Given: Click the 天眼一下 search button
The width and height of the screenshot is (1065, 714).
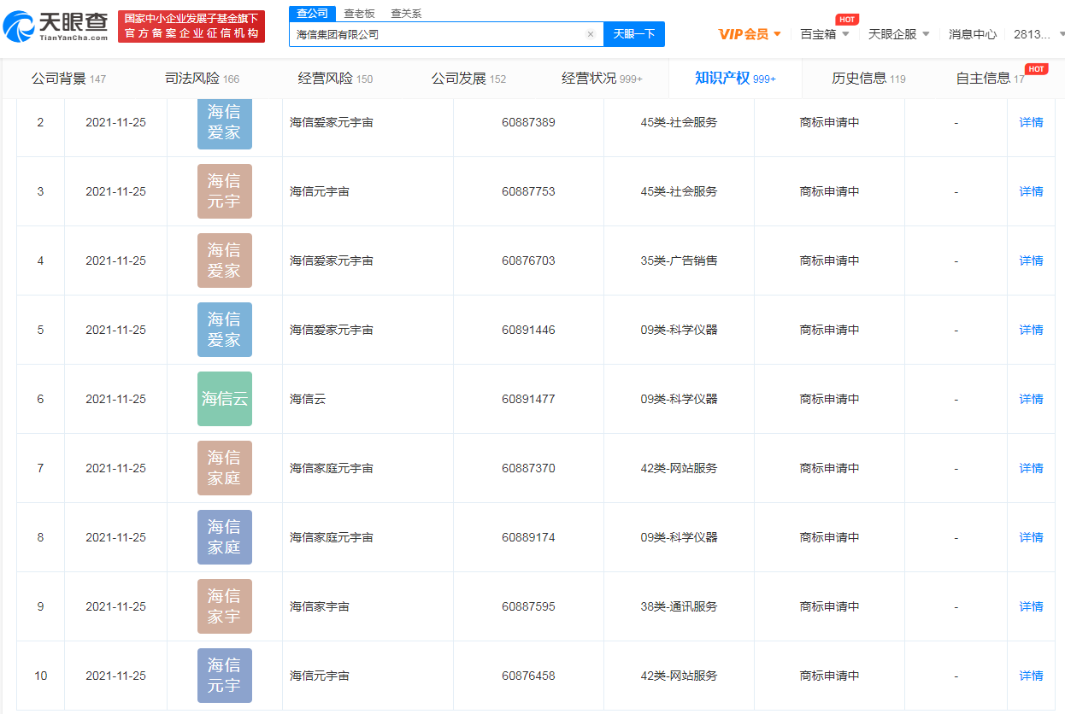Looking at the screenshot, I should 633,33.
